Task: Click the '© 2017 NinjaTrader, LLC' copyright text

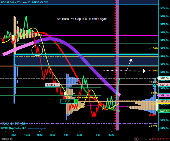Action: pyautogui.click(x=14, y=128)
